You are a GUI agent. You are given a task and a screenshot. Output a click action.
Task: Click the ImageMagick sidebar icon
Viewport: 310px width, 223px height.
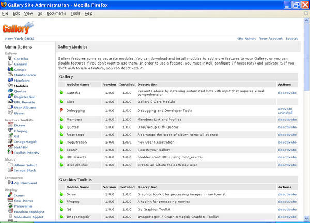click(x=10, y=141)
